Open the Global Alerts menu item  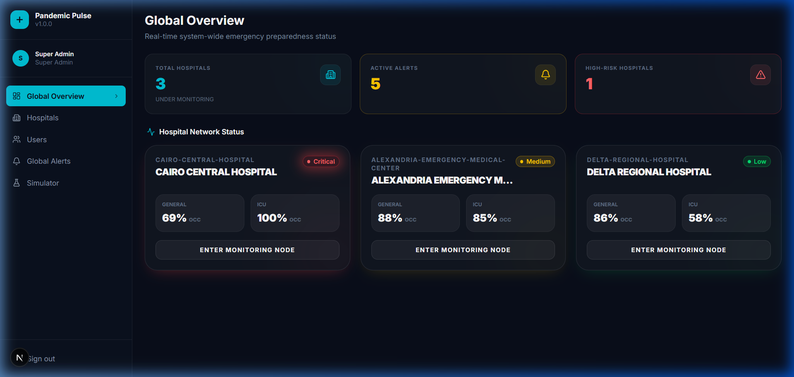(66, 161)
